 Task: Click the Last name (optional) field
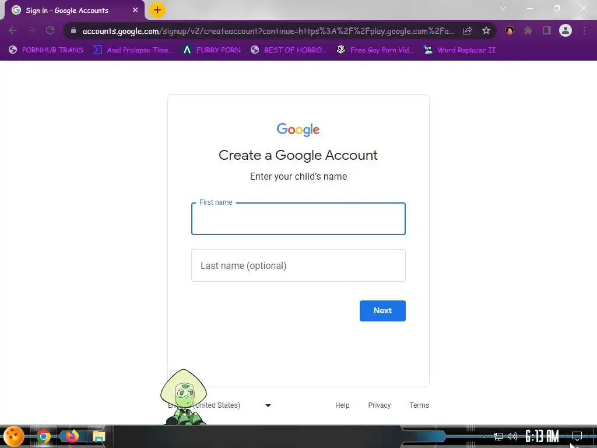298,265
